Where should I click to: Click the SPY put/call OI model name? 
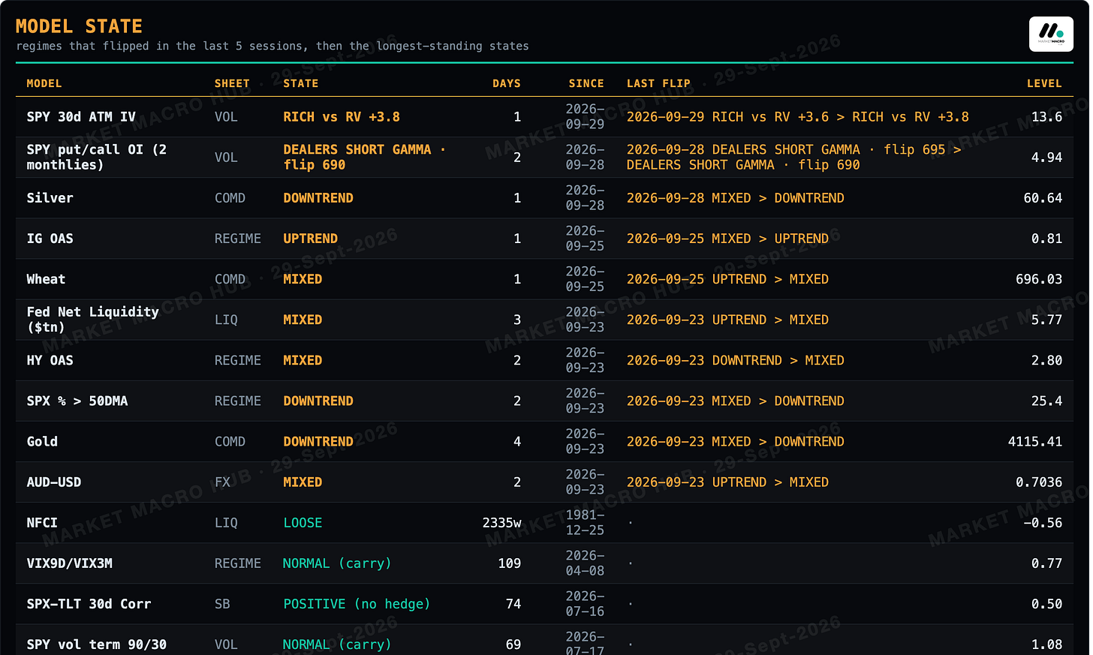pyautogui.click(x=97, y=158)
